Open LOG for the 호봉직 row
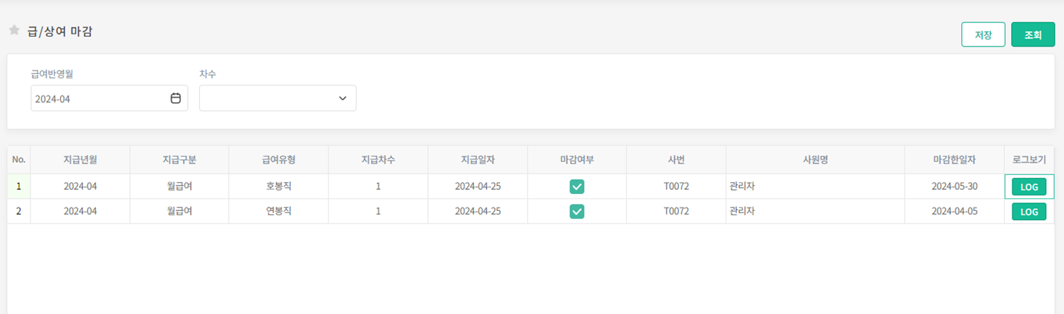Viewport: 1064px width, 314px height. tap(1029, 187)
